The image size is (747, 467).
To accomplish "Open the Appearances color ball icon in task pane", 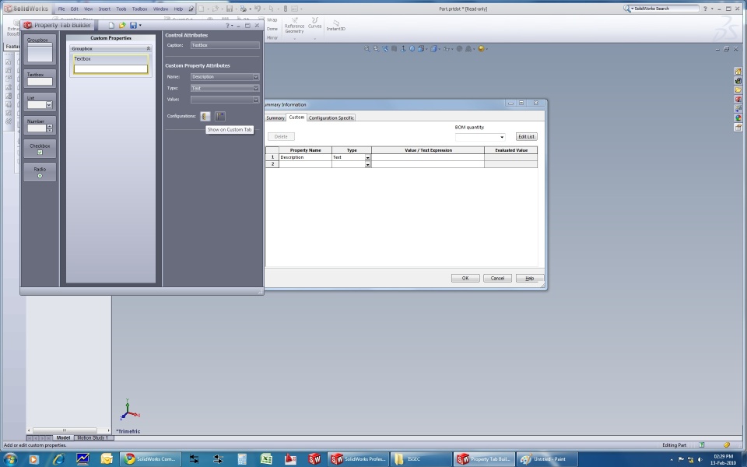I will (738, 118).
